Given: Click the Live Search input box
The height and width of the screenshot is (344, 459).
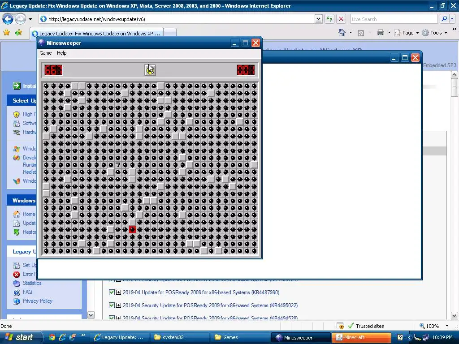Looking at the screenshot, I should [x=394, y=19].
